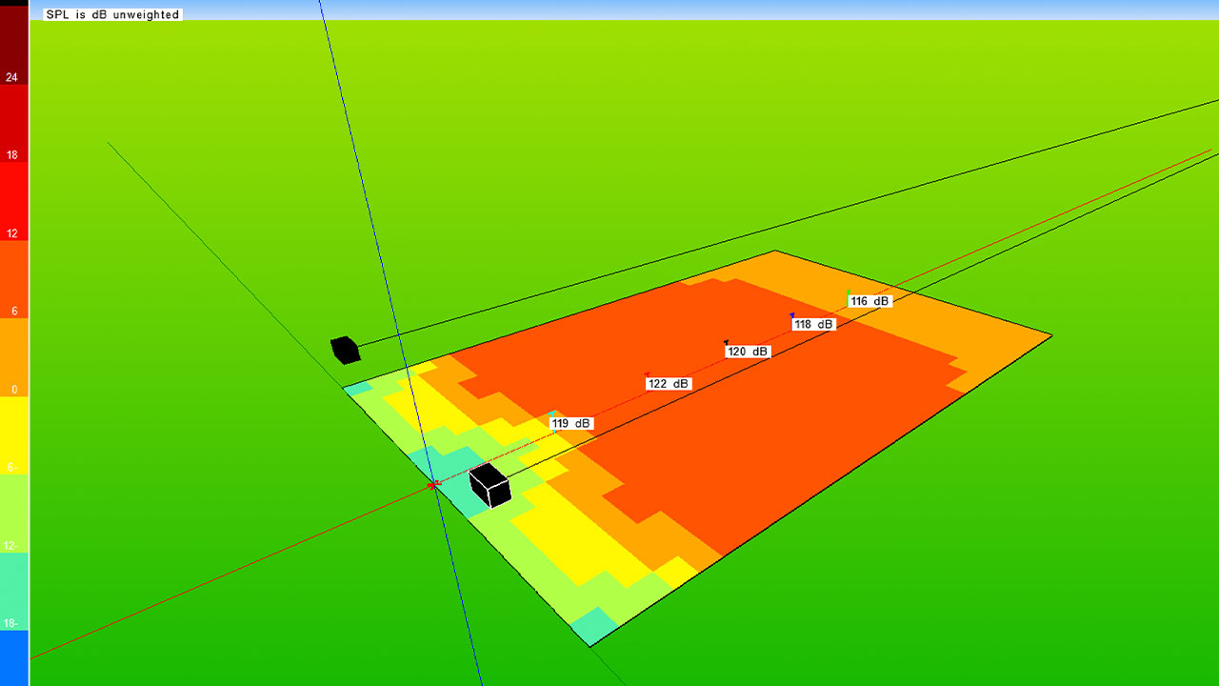Screen dimensions: 1219x686
Task: Click the blue swatch at legend bottom
Action: 13,657
